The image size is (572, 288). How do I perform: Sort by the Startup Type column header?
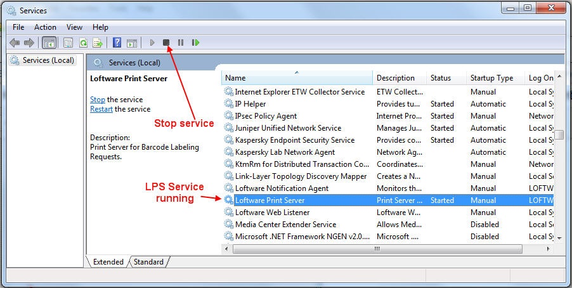point(495,78)
